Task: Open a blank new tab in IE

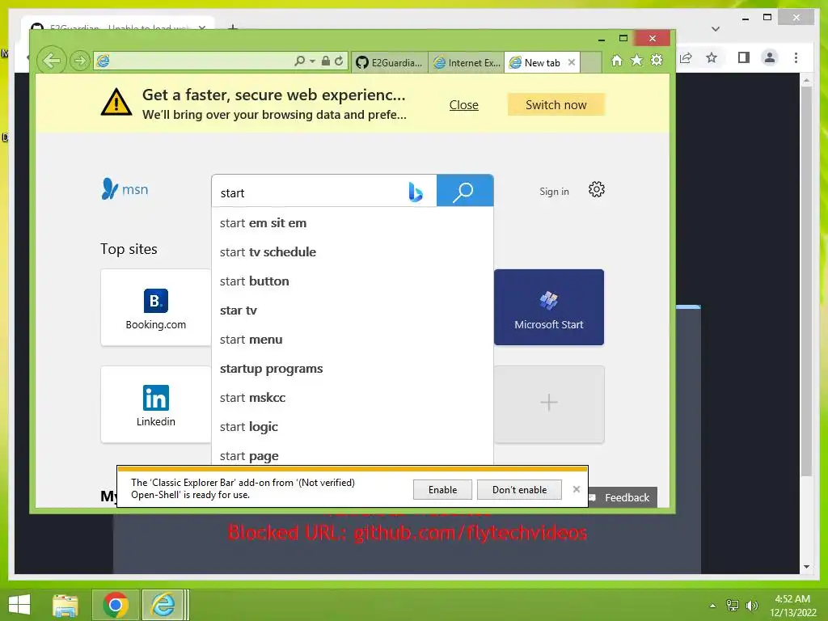Action: coord(591,63)
